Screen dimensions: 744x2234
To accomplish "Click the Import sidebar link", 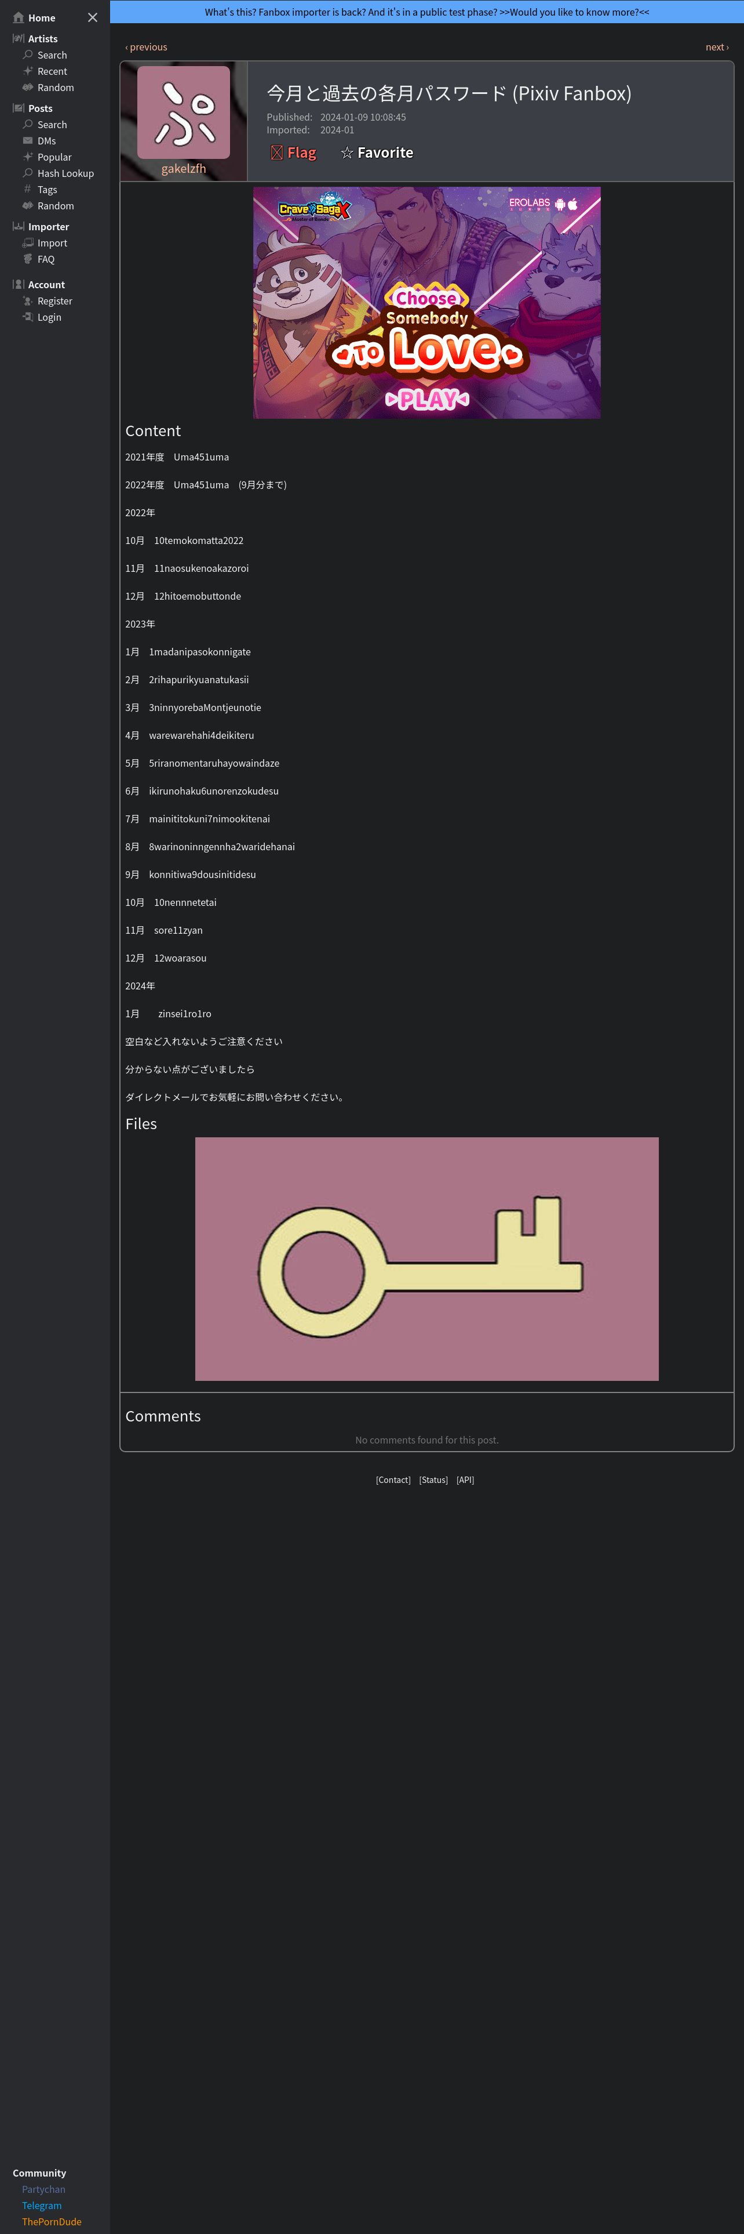I will [52, 243].
